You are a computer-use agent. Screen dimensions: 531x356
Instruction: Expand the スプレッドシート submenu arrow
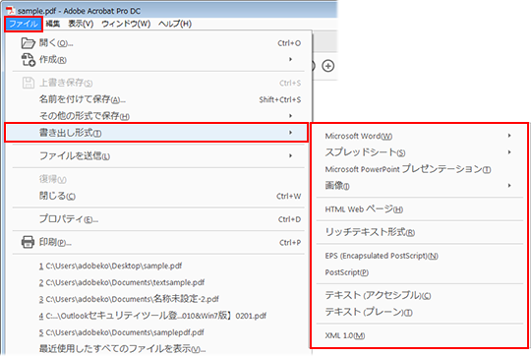tap(509, 152)
